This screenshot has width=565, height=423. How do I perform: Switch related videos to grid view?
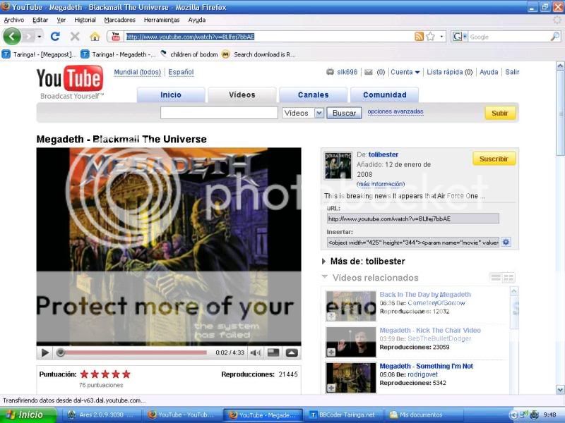point(509,278)
